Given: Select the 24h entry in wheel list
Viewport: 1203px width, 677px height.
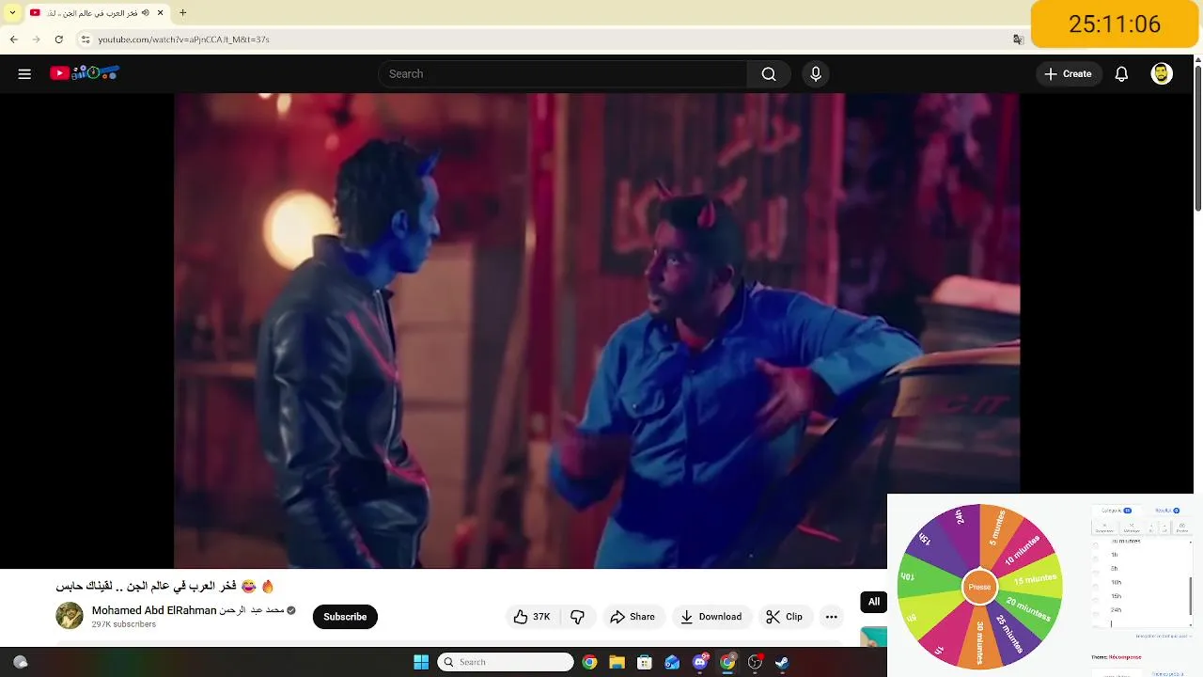Looking at the screenshot, I should [x=1117, y=609].
